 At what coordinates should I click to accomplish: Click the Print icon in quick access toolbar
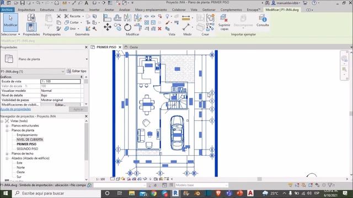point(56,3)
